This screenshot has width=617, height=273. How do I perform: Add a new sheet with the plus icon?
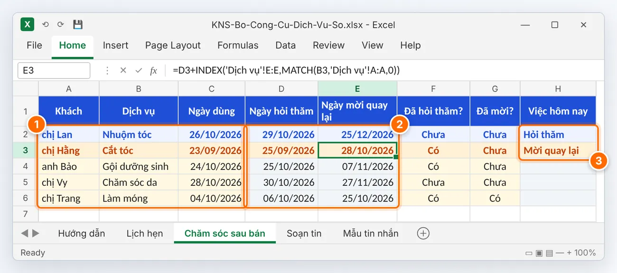423,233
